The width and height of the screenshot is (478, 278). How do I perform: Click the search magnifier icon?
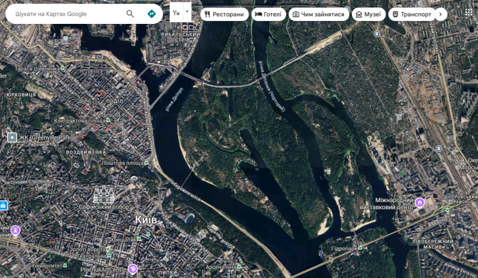coord(130,14)
